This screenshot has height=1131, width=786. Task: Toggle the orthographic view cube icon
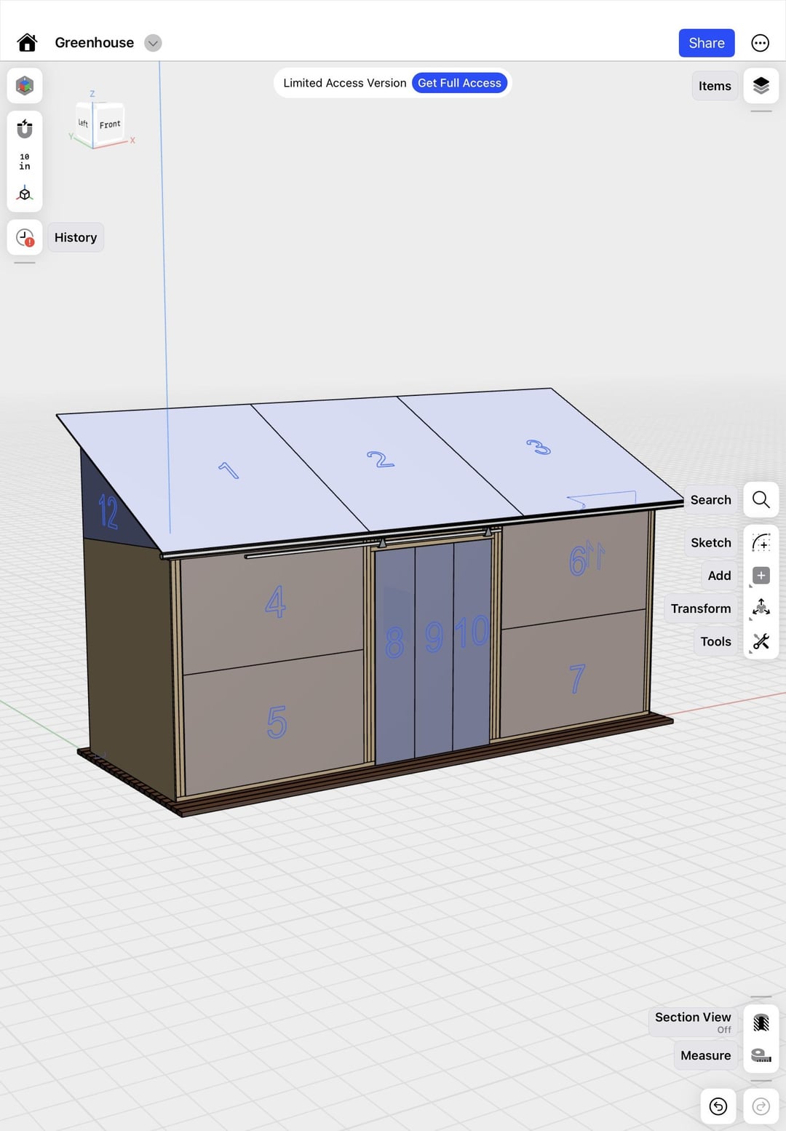[x=25, y=194]
